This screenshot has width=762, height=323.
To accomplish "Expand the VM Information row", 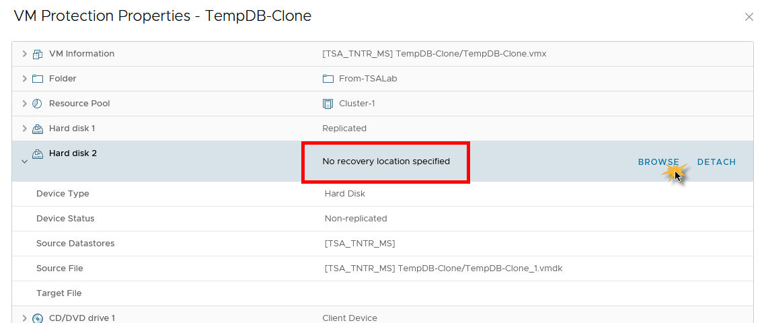I will tap(25, 54).
